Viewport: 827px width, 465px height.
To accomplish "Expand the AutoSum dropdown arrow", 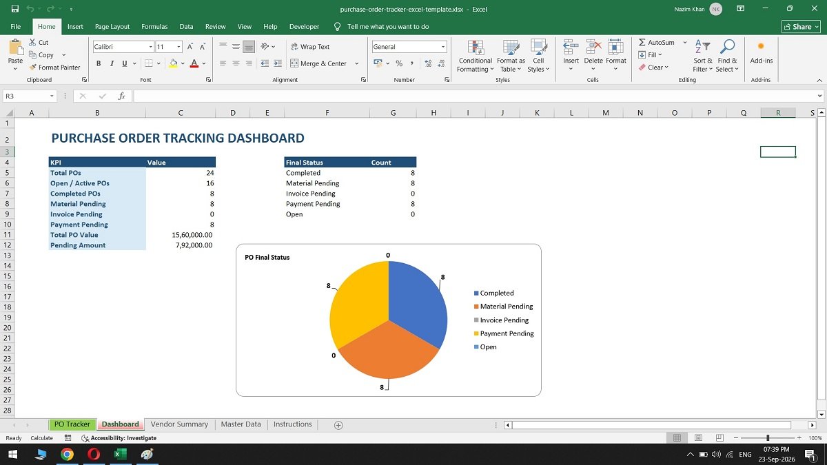I will [x=684, y=43].
